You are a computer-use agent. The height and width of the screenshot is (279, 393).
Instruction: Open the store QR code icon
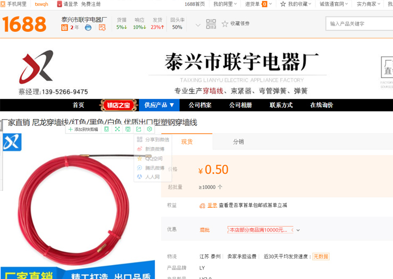tap(211, 24)
